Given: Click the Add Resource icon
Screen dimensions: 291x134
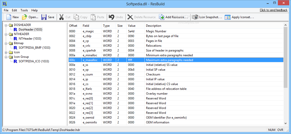Looking at the screenshot, I should (x=161, y=17).
